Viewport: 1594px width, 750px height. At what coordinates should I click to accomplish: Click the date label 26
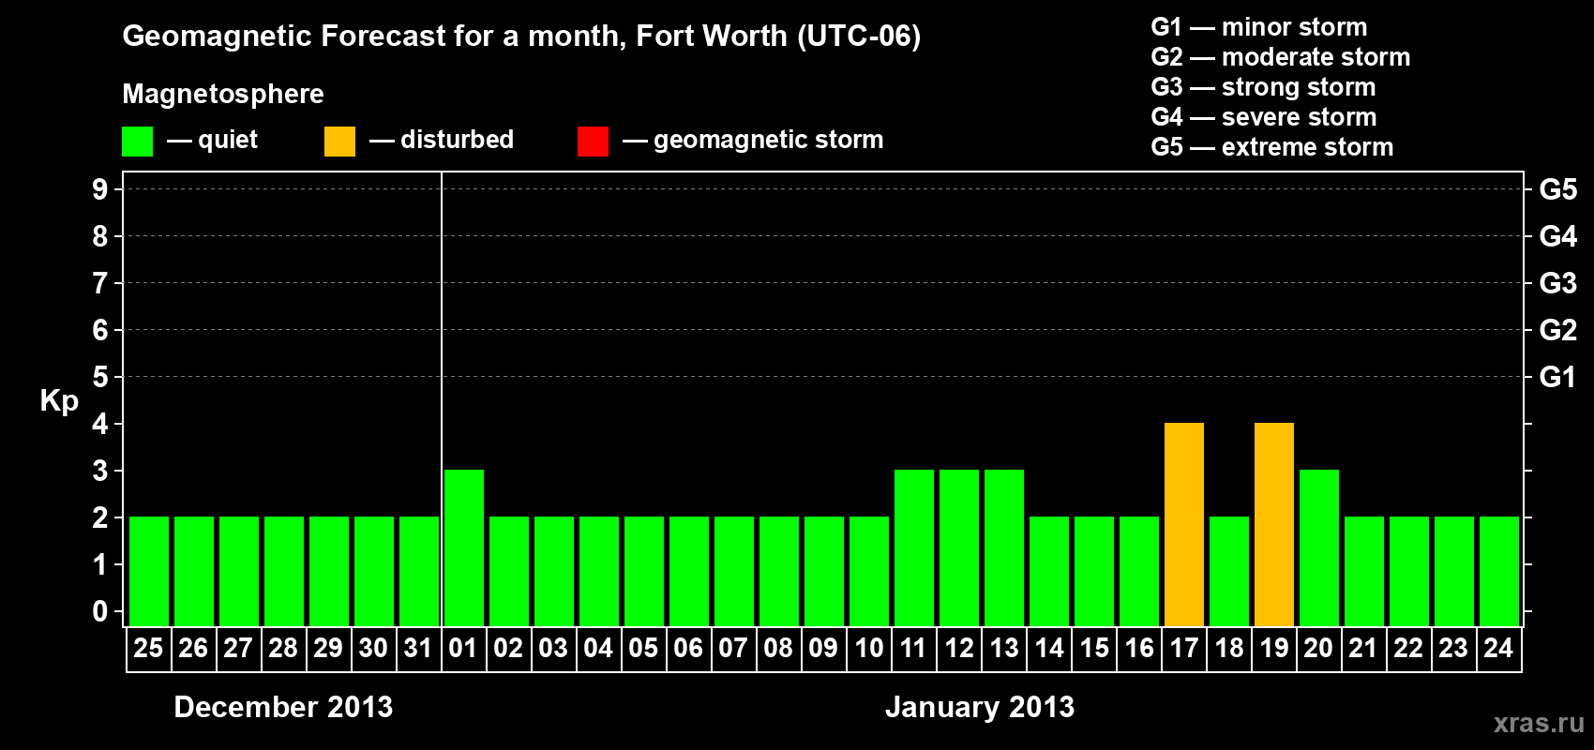click(193, 648)
